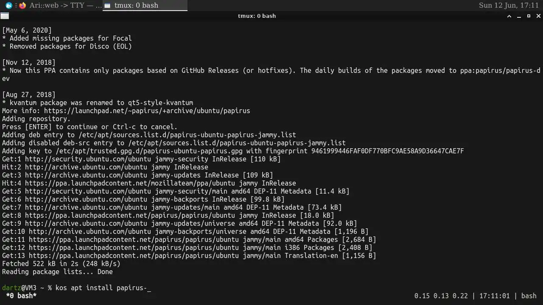Open the Whisker applications menu icon
Viewport: 543px width, 305px height.
8,6
